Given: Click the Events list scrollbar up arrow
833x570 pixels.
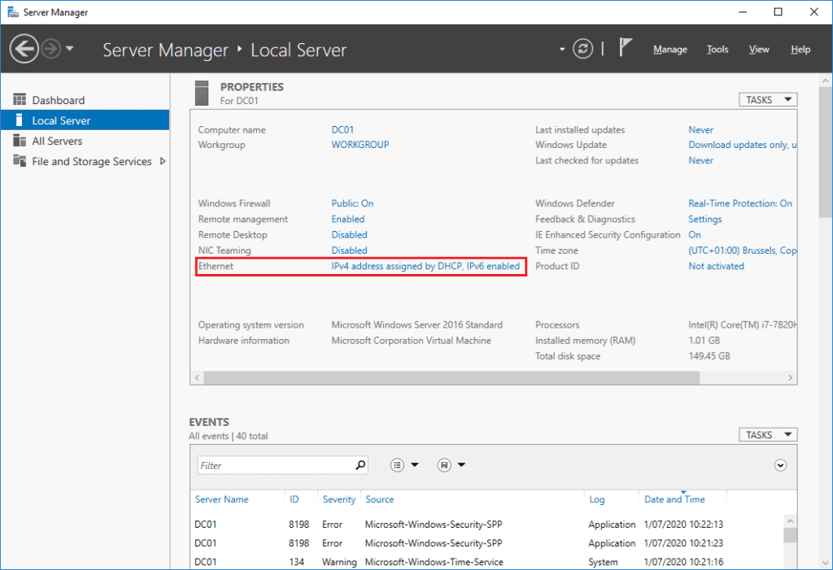Looking at the screenshot, I should tap(790, 521).
